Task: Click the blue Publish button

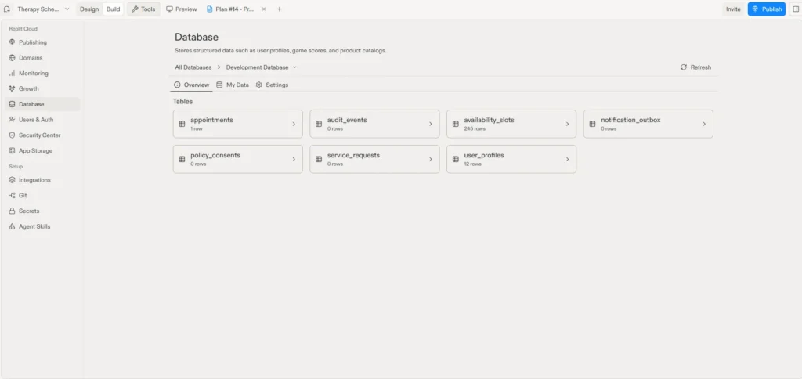Action: 766,9
